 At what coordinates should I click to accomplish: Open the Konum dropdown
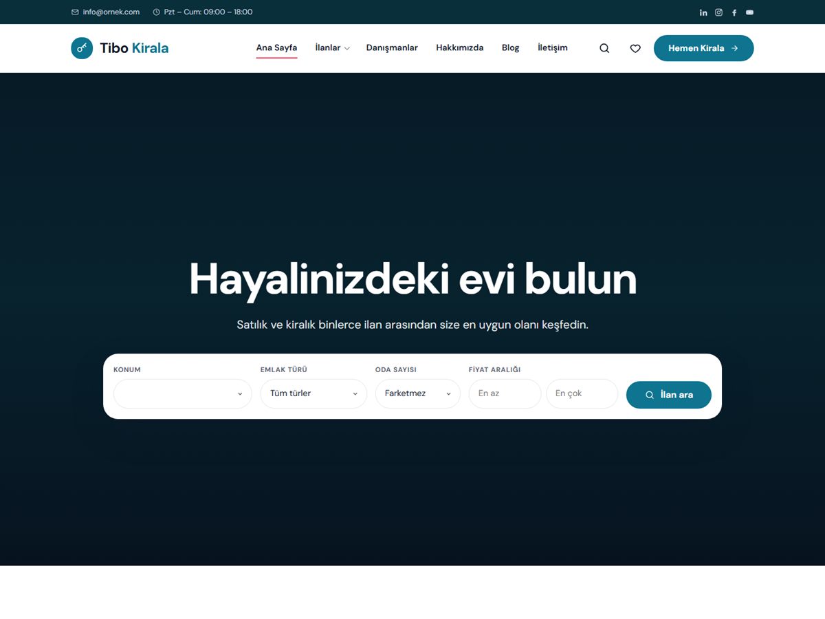tap(183, 393)
